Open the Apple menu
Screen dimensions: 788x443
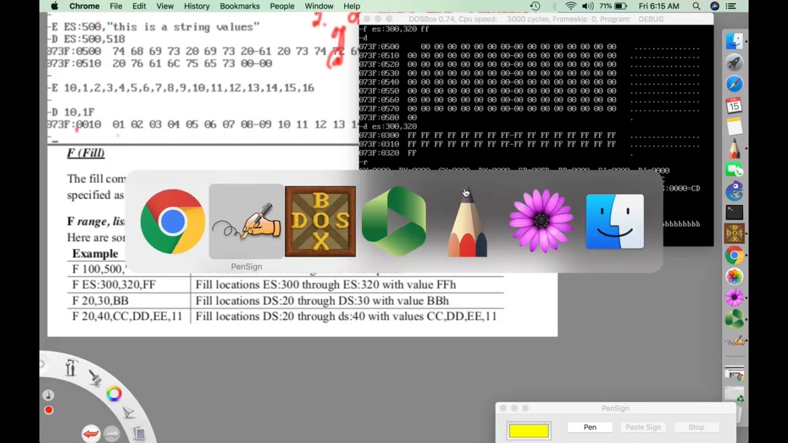pos(54,6)
